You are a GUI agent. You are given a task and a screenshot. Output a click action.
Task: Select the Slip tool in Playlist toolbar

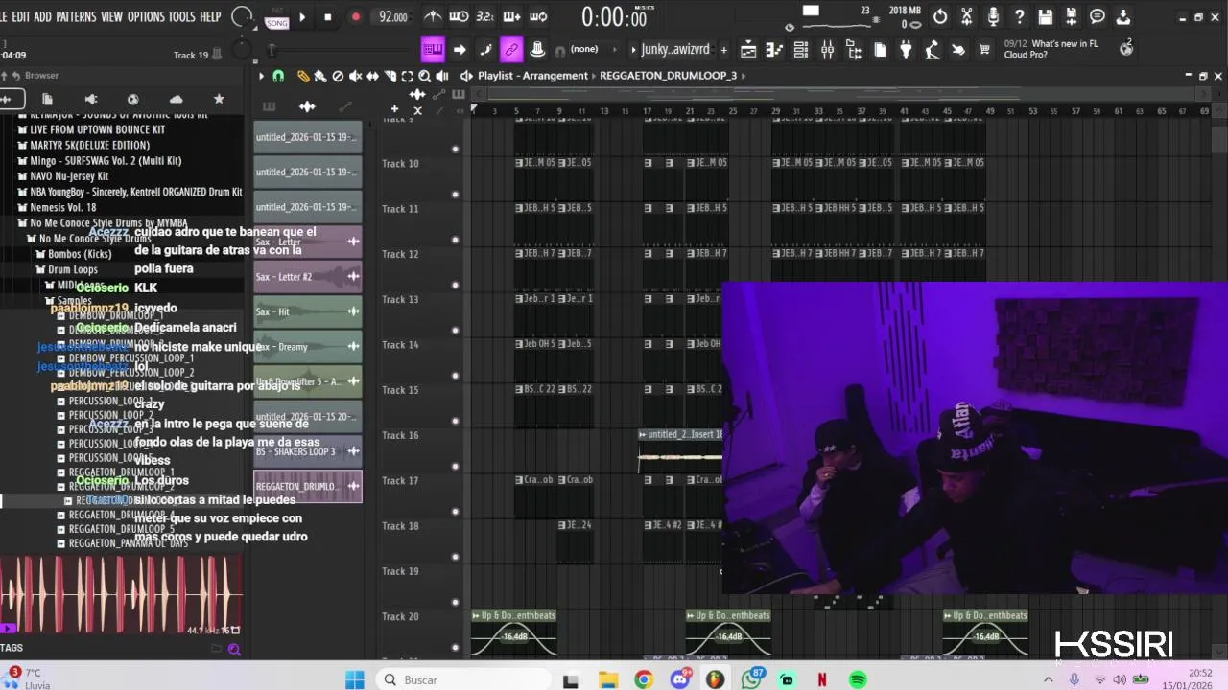tap(372, 76)
